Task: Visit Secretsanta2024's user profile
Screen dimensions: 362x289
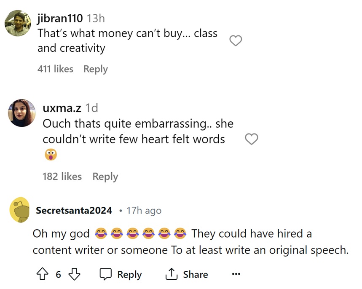Action: click(74, 210)
